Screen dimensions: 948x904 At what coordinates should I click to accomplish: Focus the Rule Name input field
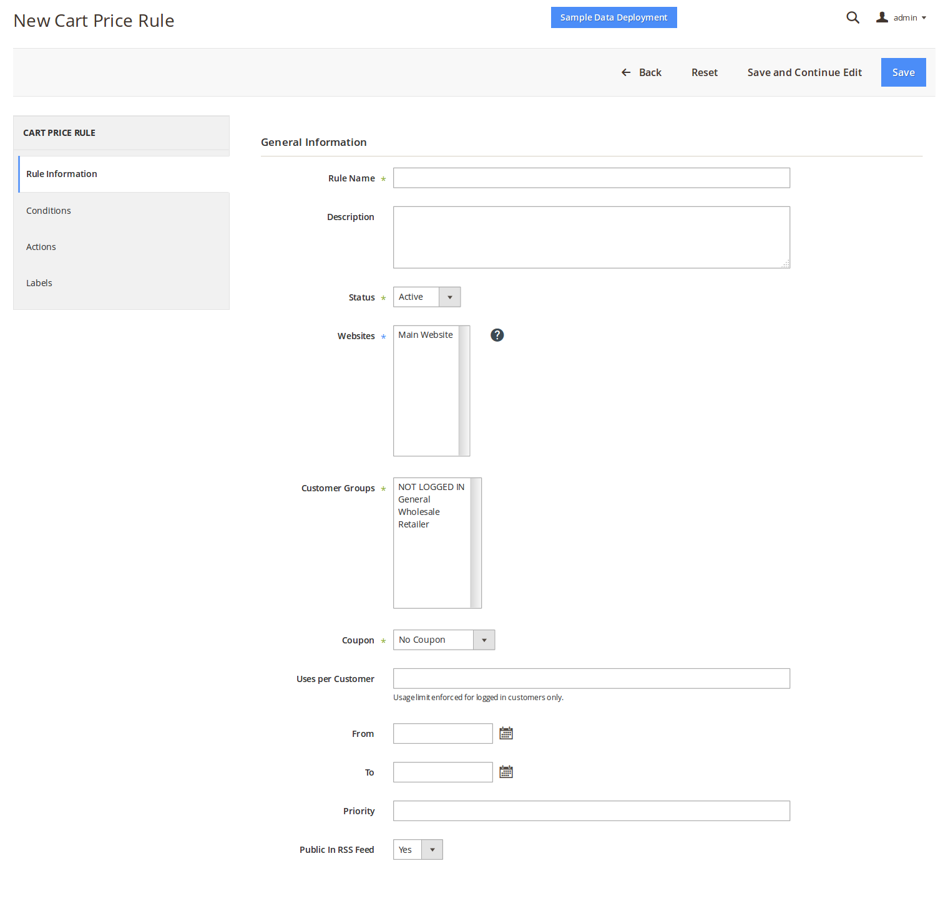[591, 178]
